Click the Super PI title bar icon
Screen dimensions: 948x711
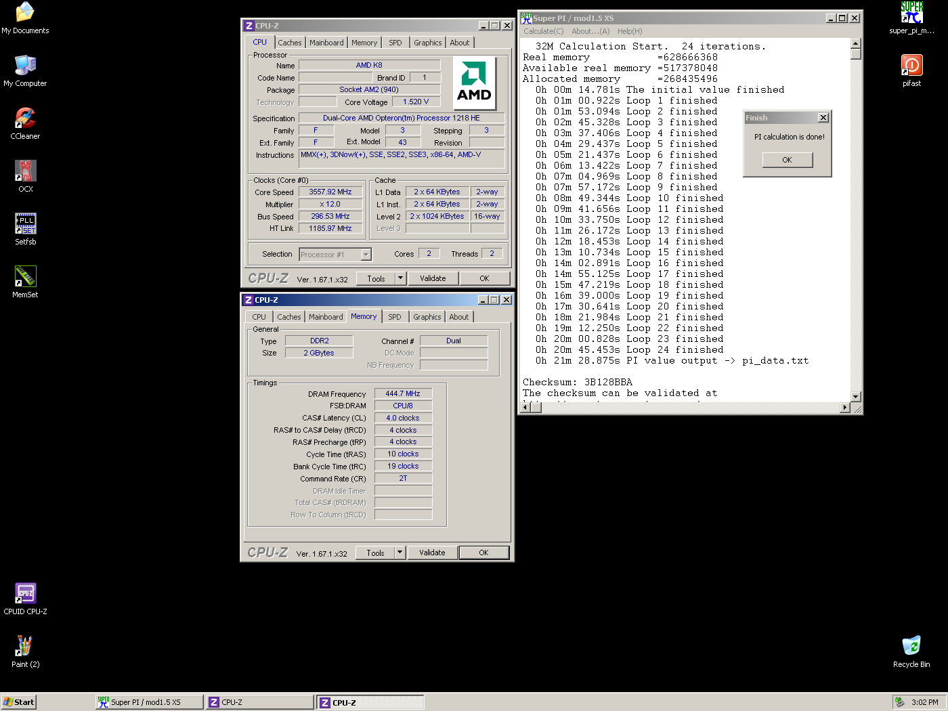pos(526,18)
